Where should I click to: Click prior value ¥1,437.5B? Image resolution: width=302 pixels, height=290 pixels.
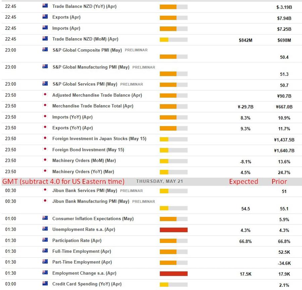284,140
